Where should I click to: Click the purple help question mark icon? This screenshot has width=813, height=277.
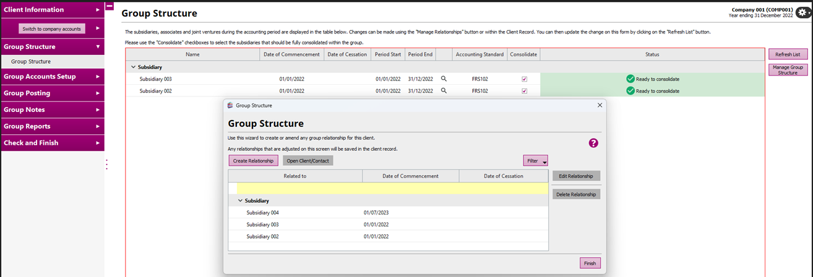click(593, 143)
